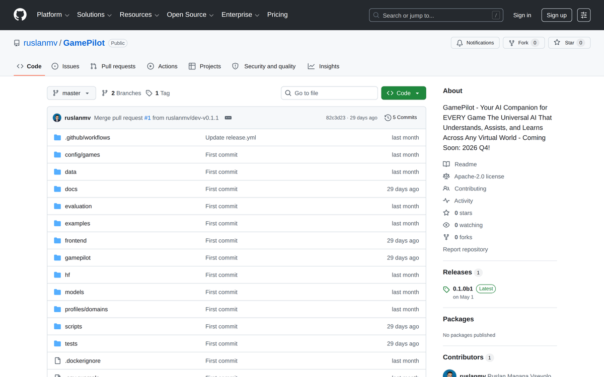Click First commit message on docs row
Viewport: 604px width, 377px height.
coord(221,189)
